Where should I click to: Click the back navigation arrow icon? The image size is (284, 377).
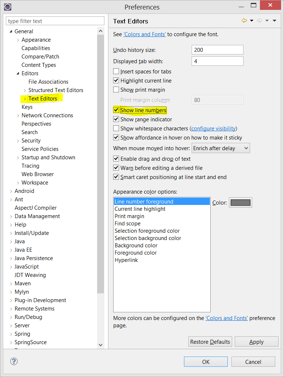(244, 21)
